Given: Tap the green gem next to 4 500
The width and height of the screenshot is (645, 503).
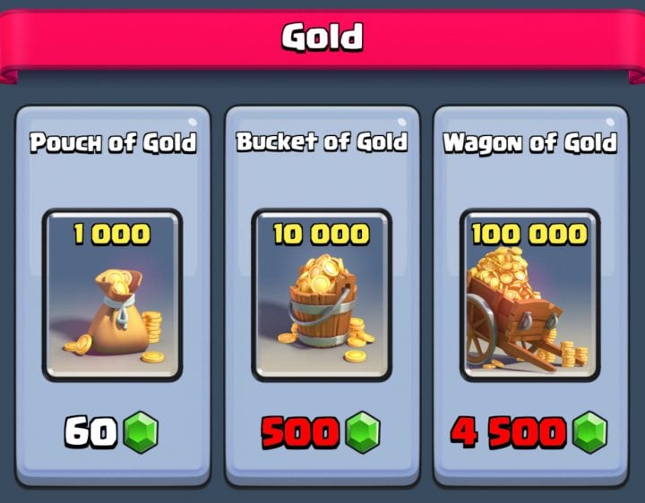Looking at the screenshot, I should point(590,432).
